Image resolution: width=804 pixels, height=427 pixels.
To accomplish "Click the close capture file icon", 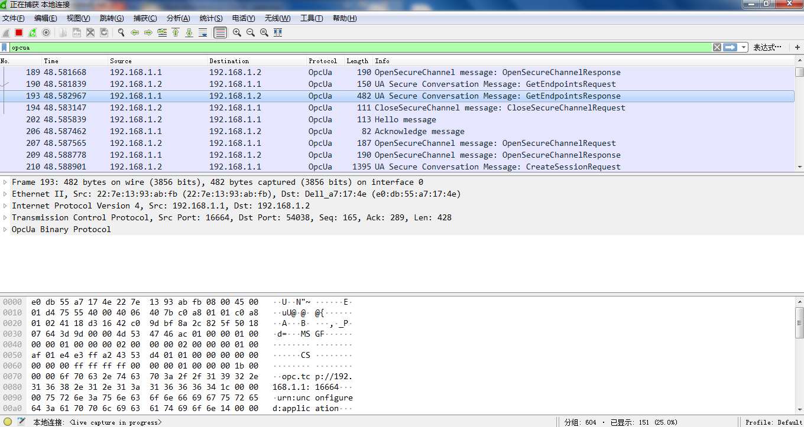I will tap(90, 32).
